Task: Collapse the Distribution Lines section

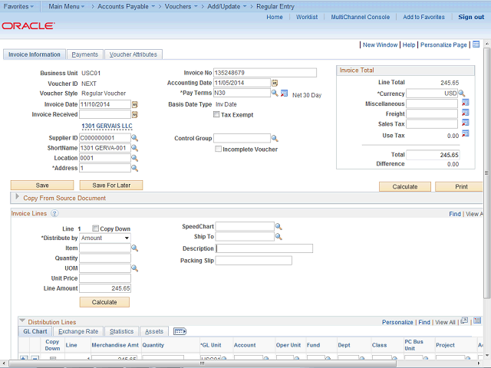Action: (x=21, y=322)
